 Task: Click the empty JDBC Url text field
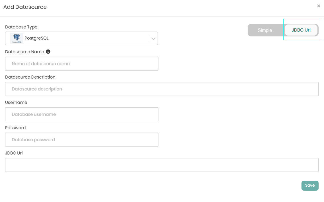coord(162,165)
